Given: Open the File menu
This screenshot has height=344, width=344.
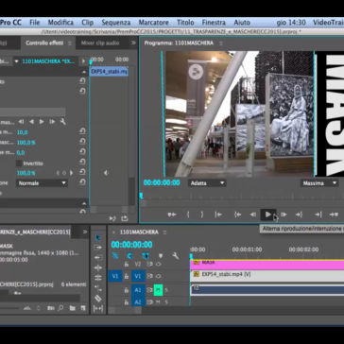Looking at the screenshot, I should [x=35, y=23].
